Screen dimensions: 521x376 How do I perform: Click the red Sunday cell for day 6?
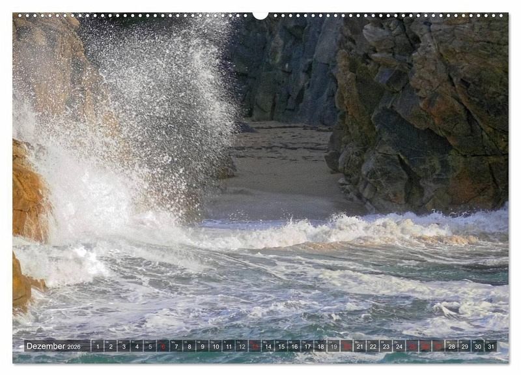[163, 346]
